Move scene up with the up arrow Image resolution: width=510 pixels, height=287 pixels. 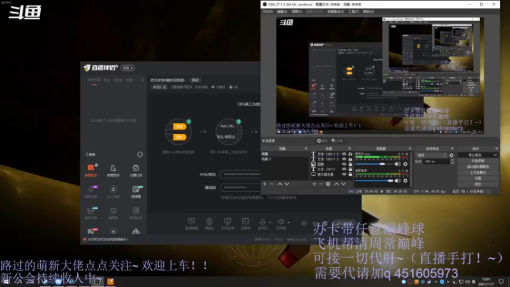[280, 184]
